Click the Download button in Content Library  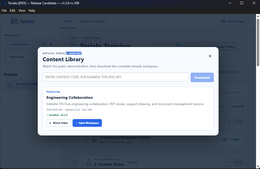pyautogui.click(x=202, y=77)
